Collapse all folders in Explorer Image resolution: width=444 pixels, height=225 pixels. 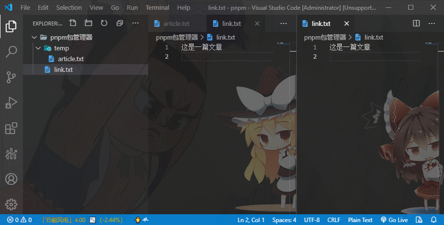[x=120, y=23]
